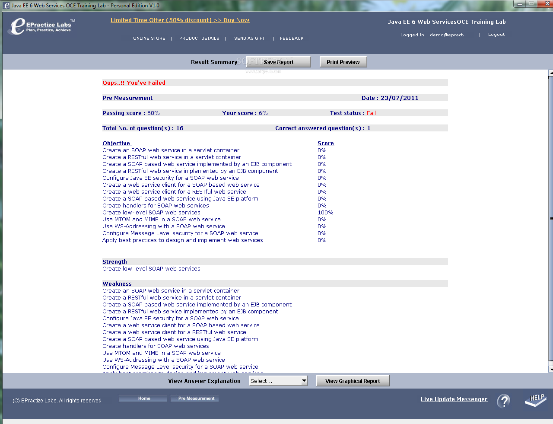
Task: Click 'Use MTOM and MIME' objective row
Action: tap(162, 220)
